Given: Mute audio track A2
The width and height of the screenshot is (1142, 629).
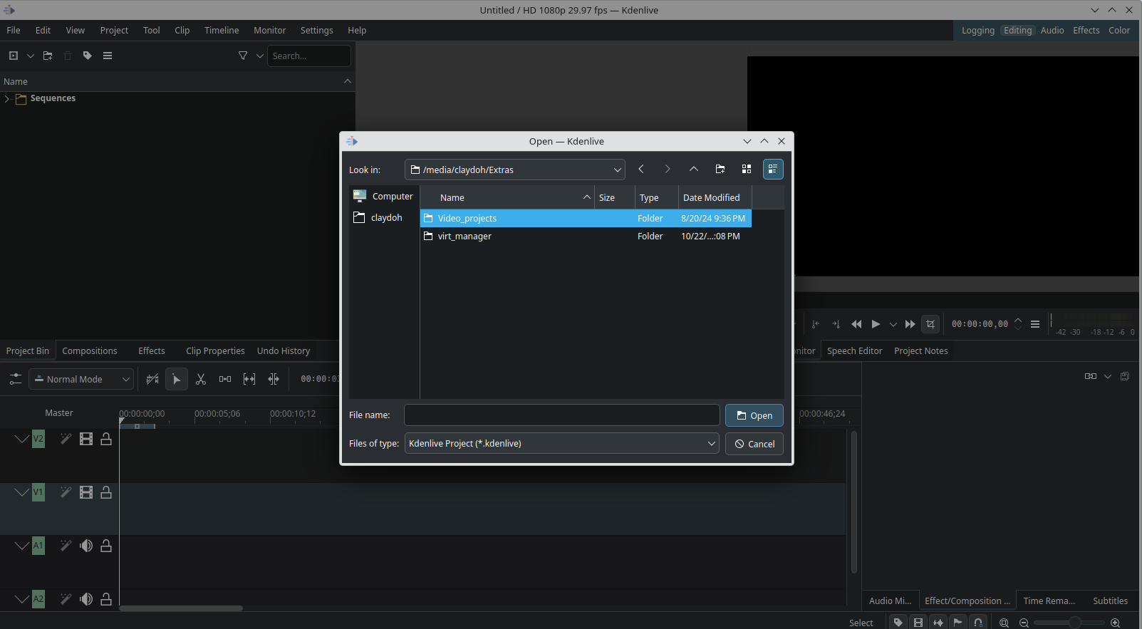Looking at the screenshot, I should click(x=86, y=599).
